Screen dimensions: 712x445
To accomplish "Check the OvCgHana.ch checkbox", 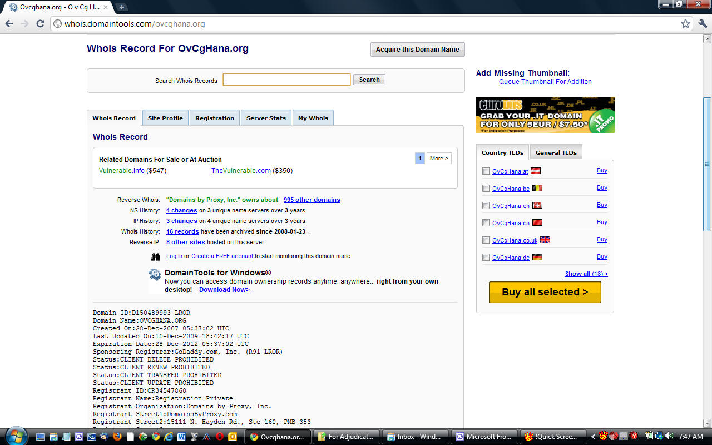I will (x=486, y=206).
